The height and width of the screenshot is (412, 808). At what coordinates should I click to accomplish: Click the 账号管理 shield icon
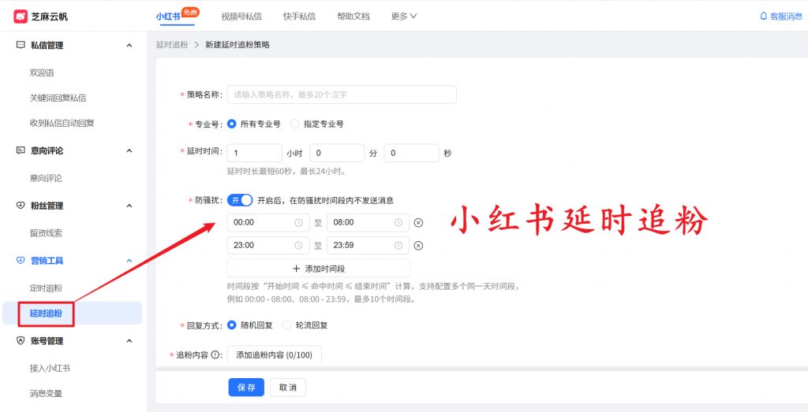tap(21, 341)
